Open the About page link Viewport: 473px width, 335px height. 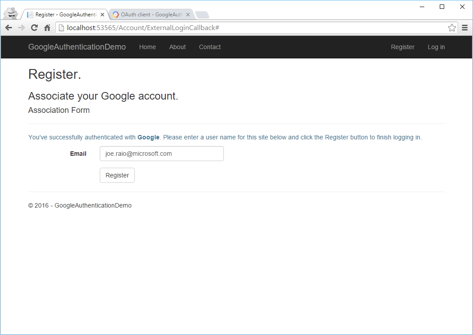coord(177,47)
